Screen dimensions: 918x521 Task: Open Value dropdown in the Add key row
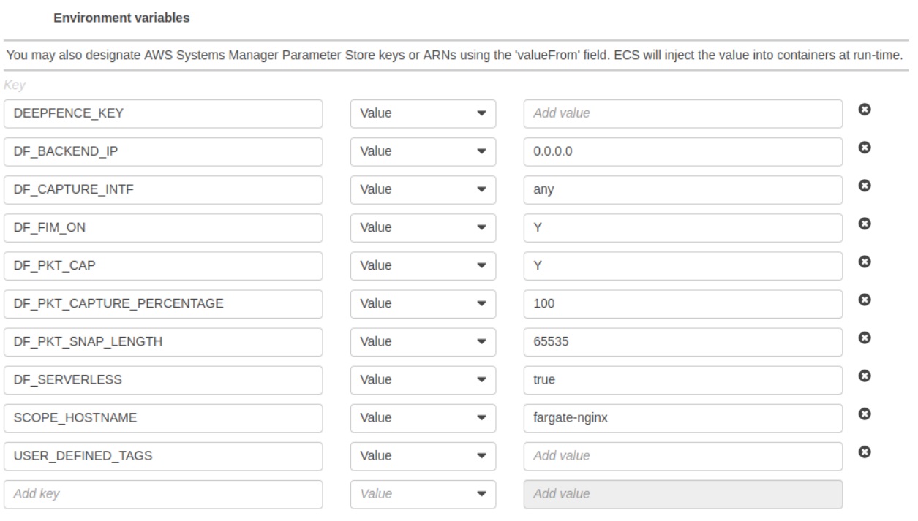click(423, 494)
